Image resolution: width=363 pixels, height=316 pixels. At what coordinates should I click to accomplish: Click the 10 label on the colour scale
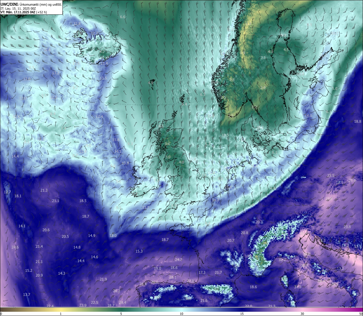point(181,314)
